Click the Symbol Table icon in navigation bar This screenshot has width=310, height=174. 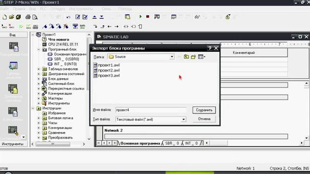point(14,66)
